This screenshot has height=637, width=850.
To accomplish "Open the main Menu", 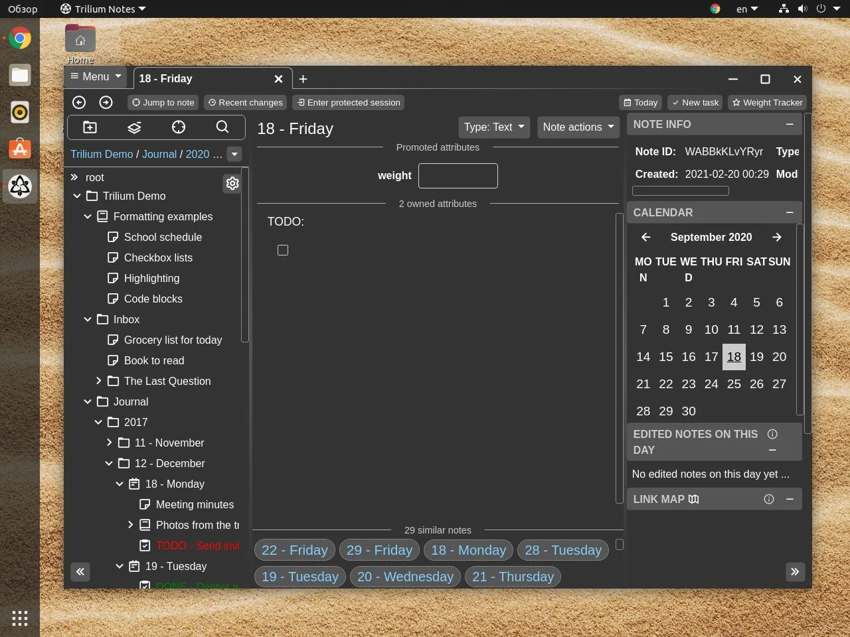I will [96, 76].
